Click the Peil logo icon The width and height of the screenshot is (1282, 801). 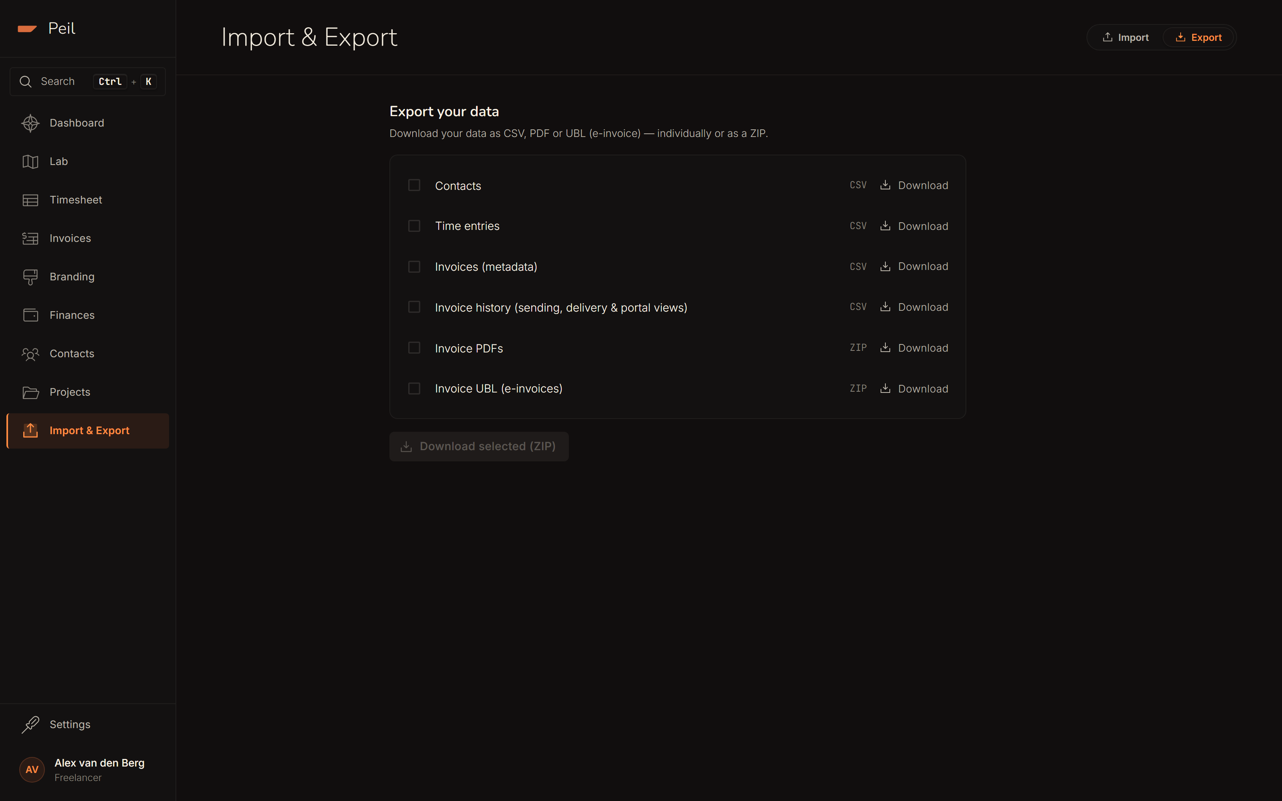click(27, 28)
